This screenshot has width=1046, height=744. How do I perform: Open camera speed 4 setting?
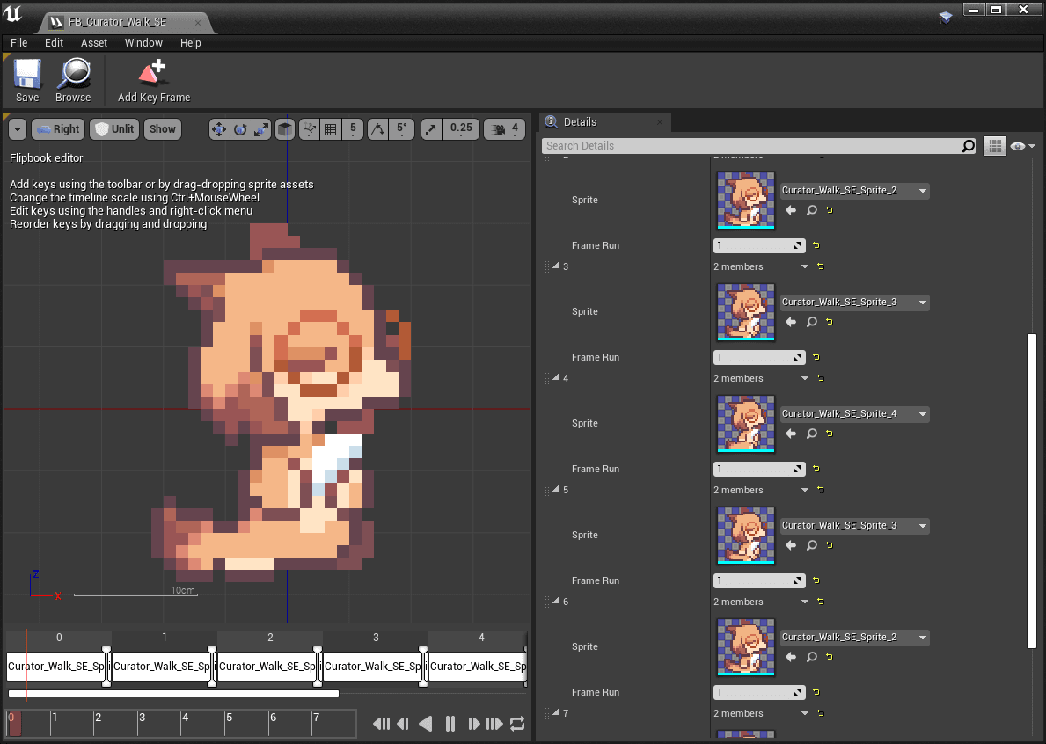[505, 129]
